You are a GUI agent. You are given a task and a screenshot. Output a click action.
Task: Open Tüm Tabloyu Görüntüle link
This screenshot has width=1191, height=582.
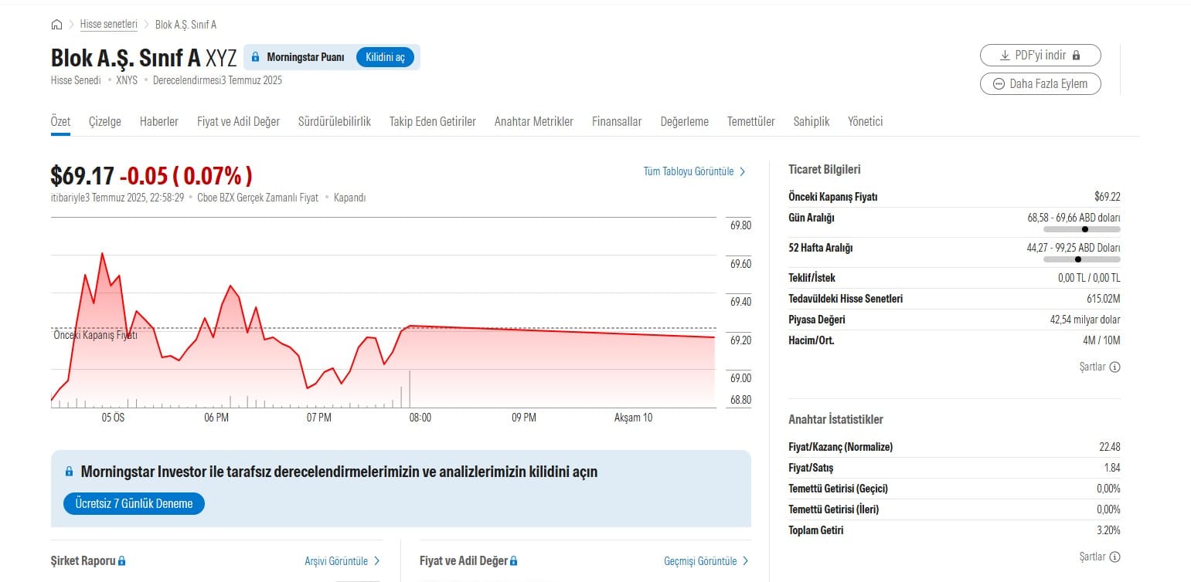pos(689,171)
